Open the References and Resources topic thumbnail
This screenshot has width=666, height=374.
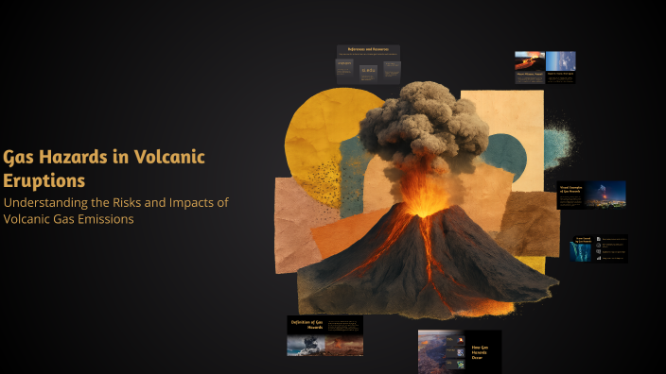click(x=368, y=64)
